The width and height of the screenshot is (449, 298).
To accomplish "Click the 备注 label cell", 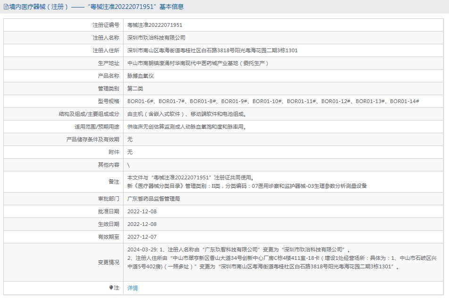I will [63, 182].
